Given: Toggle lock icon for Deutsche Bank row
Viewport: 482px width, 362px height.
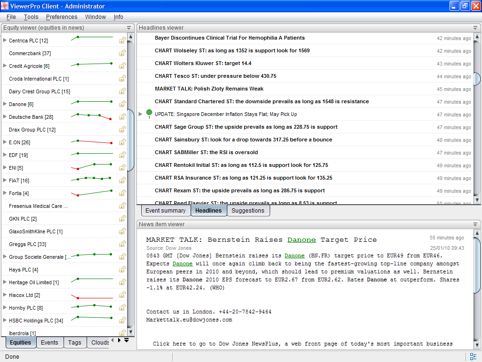Looking at the screenshot, I should click(x=122, y=117).
